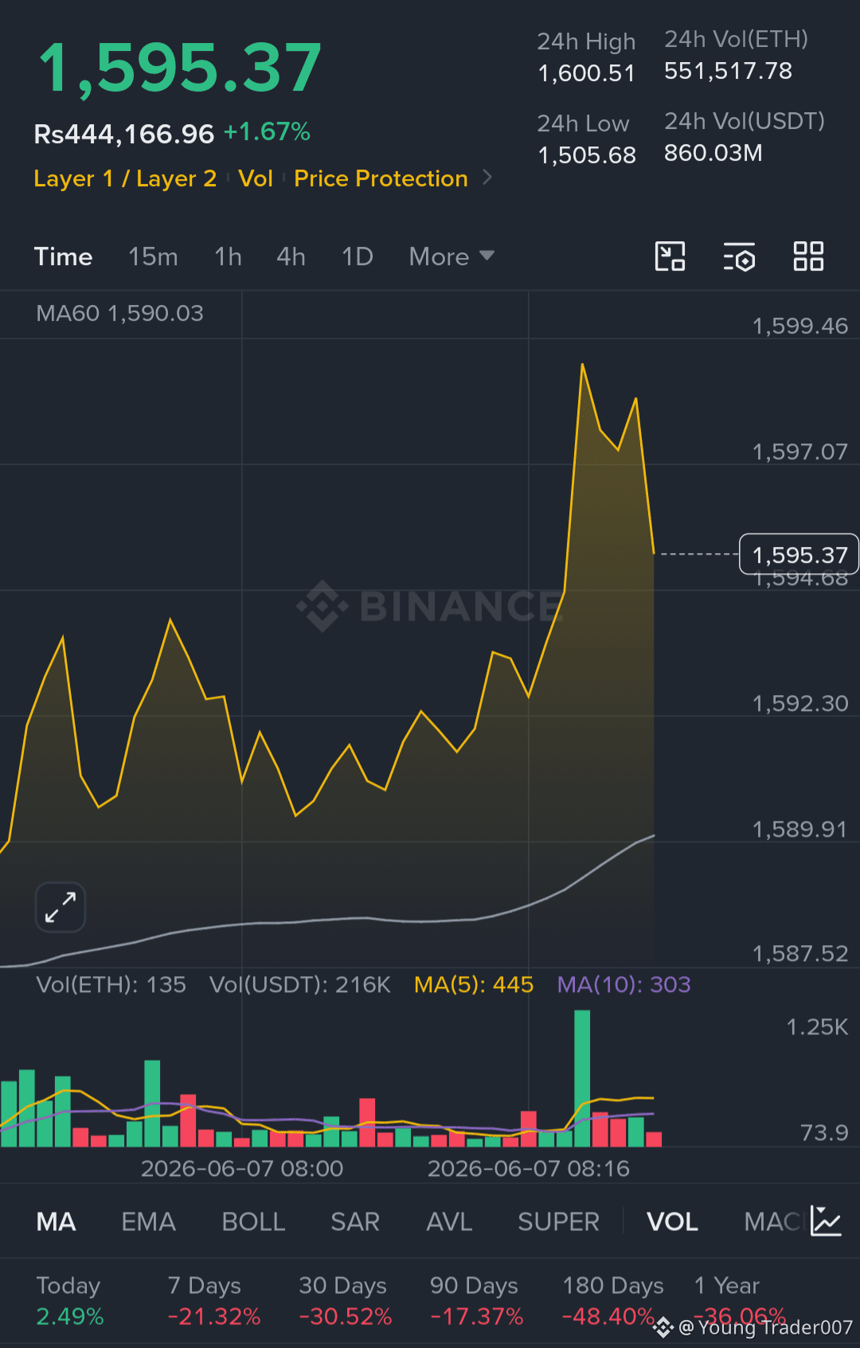Open the indicator settings list icon
Viewport: 860px width, 1348px height.
tap(739, 256)
